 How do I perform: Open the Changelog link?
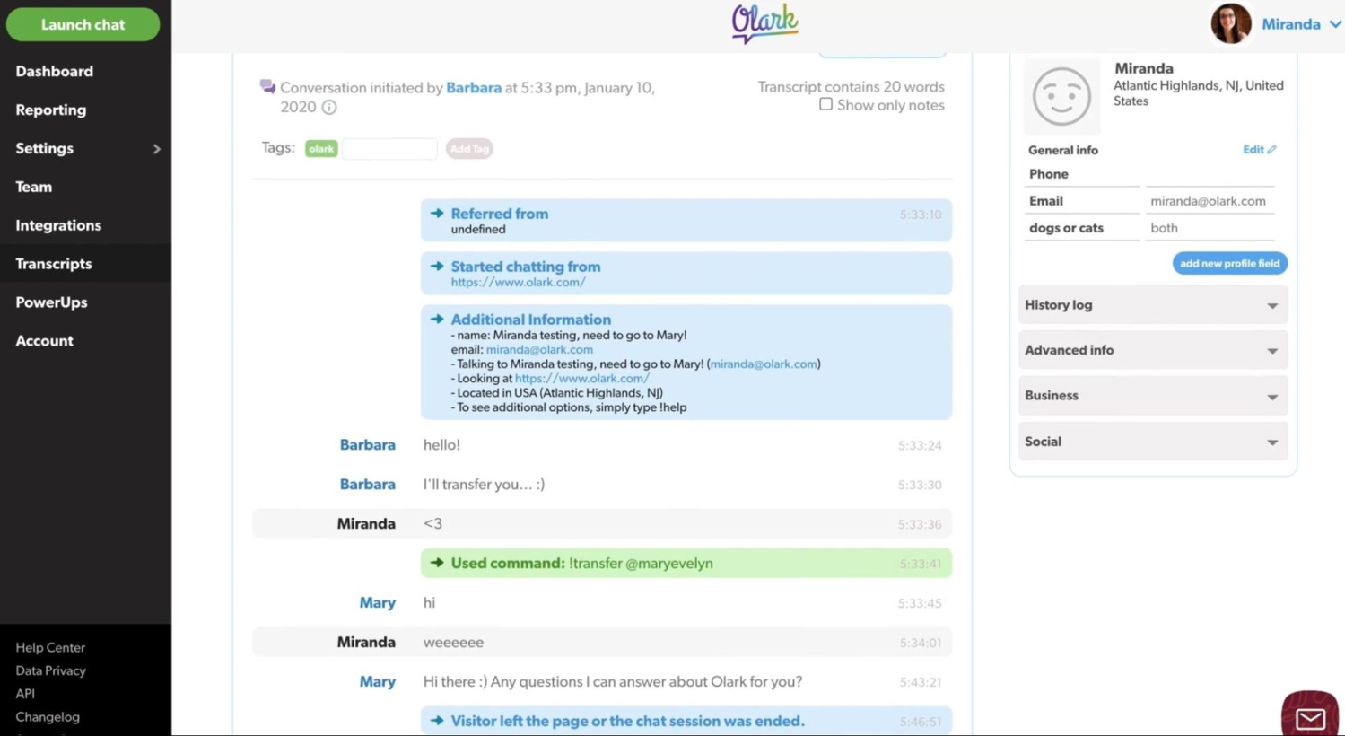coord(48,717)
